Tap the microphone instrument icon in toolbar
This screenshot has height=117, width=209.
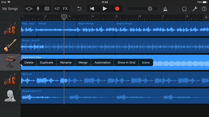(38, 9)
